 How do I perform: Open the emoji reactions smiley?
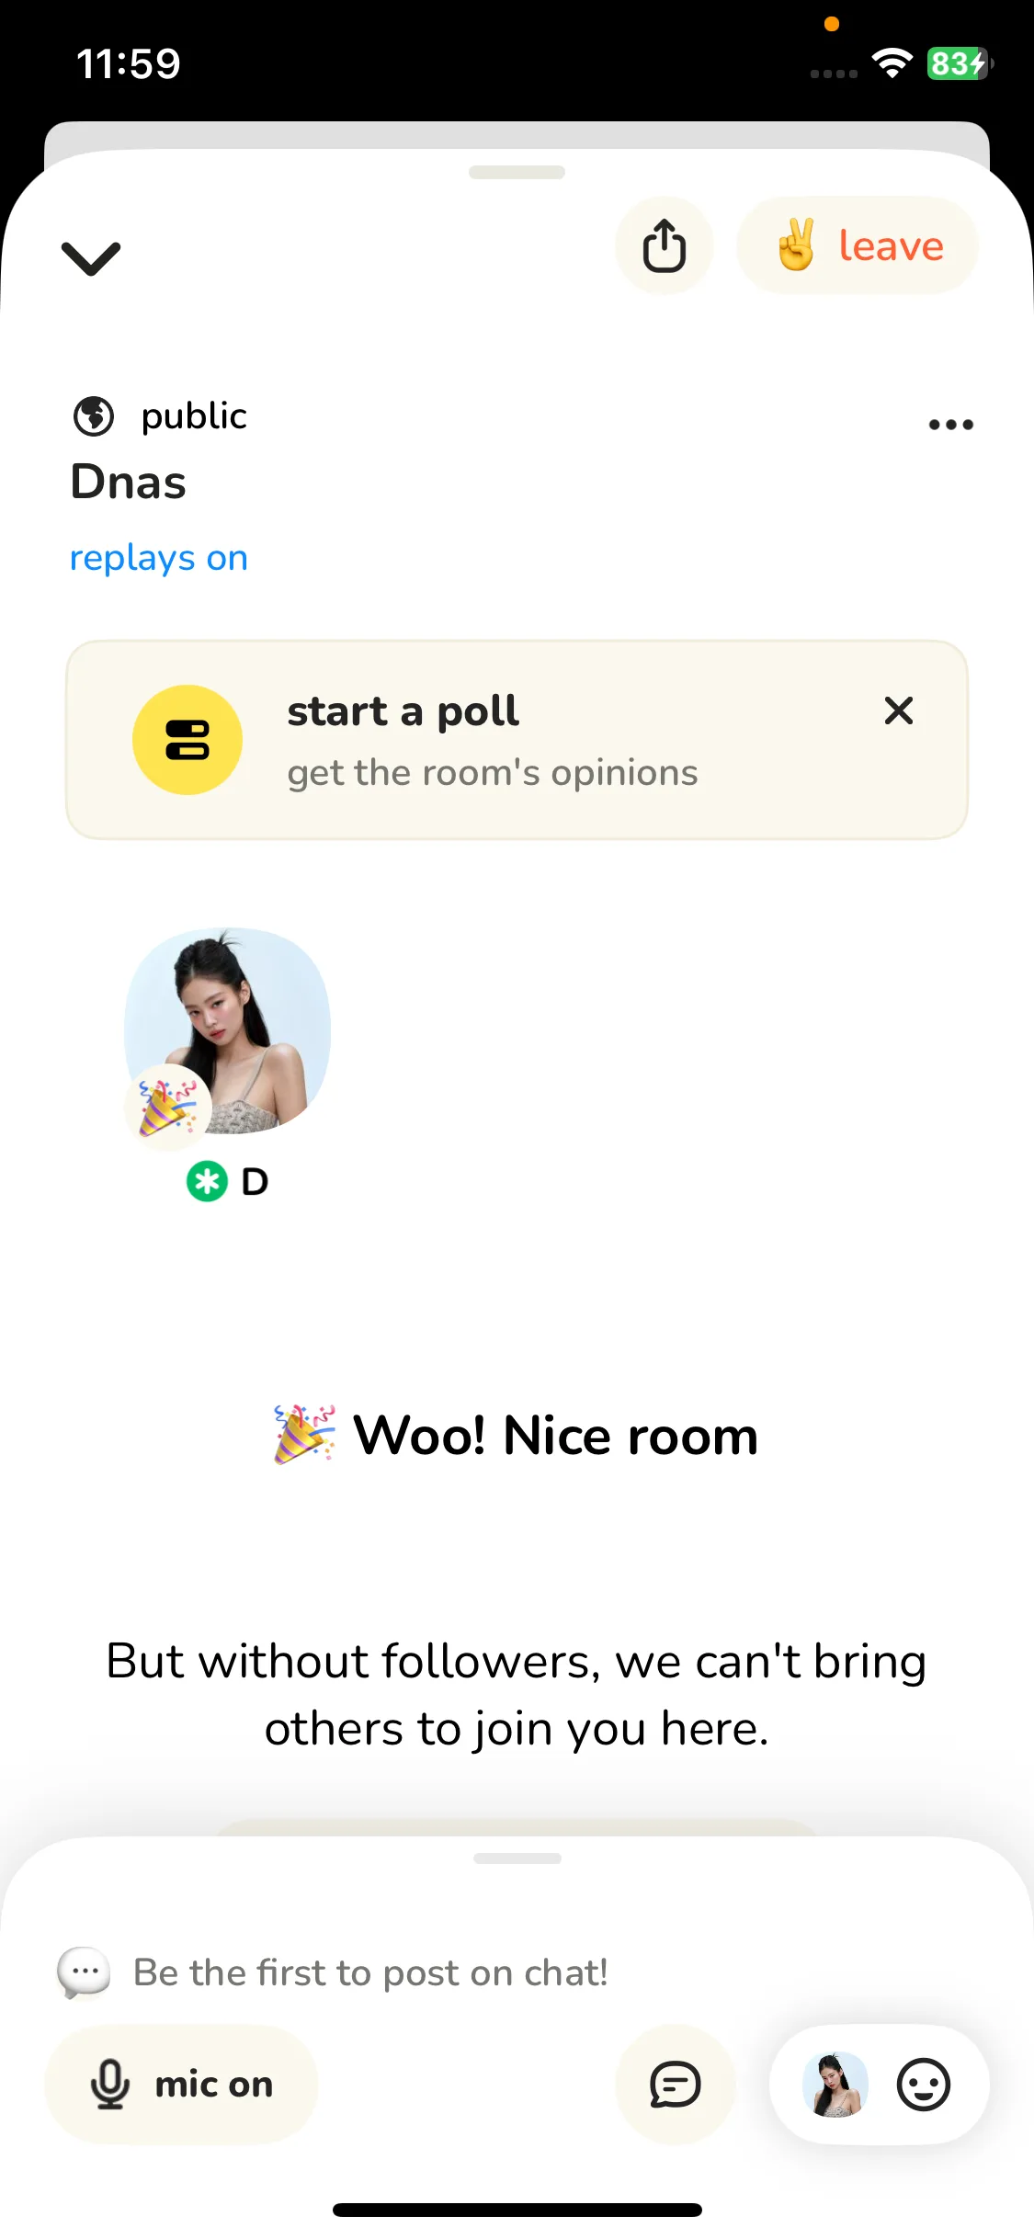pyautogui.click(x=923, y=2085)
